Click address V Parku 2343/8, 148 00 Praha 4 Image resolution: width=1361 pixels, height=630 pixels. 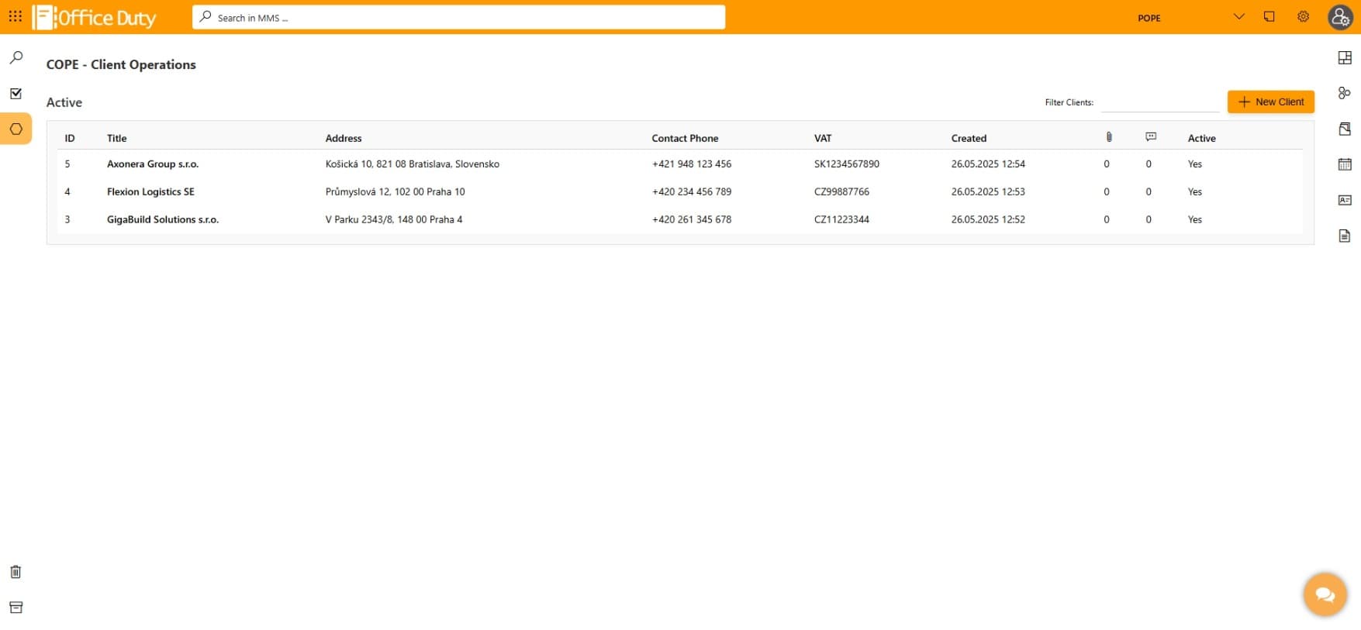(x=393, y=219)
